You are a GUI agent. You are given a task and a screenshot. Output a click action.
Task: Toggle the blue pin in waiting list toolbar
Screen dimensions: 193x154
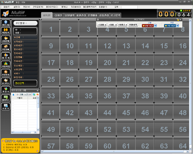point(14,94)
